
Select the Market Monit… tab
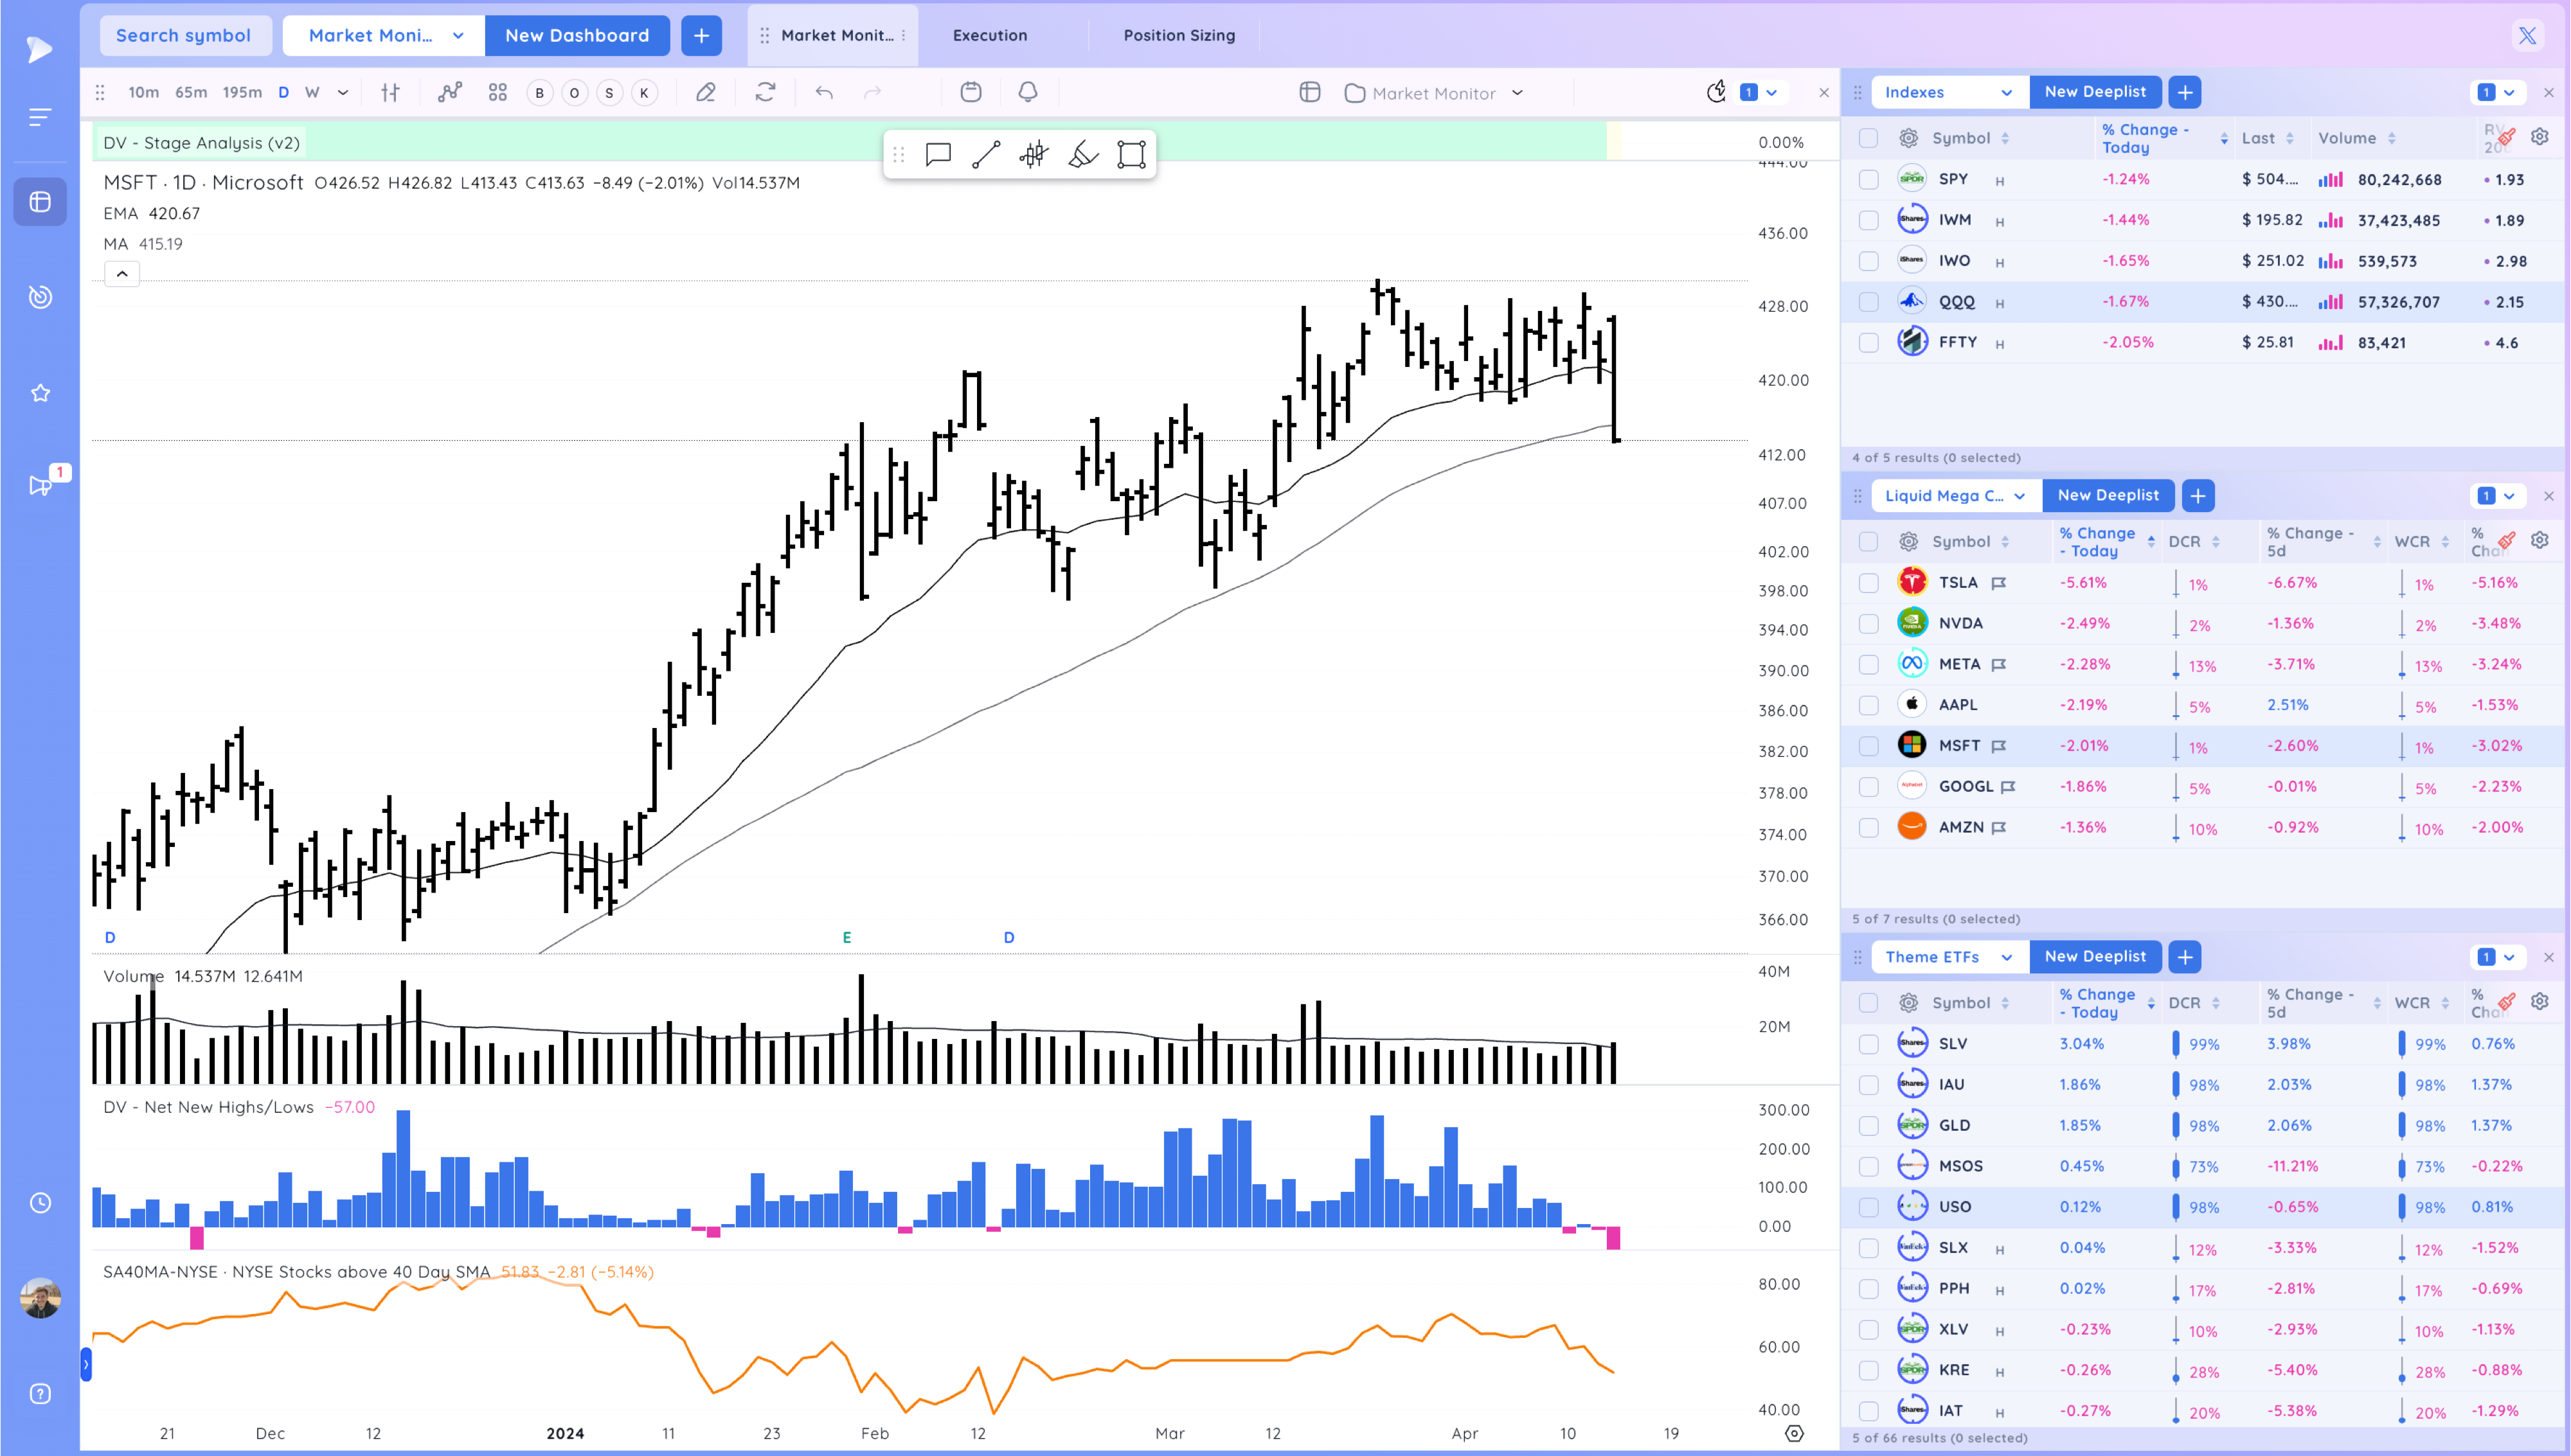click(x=832, y=36)
